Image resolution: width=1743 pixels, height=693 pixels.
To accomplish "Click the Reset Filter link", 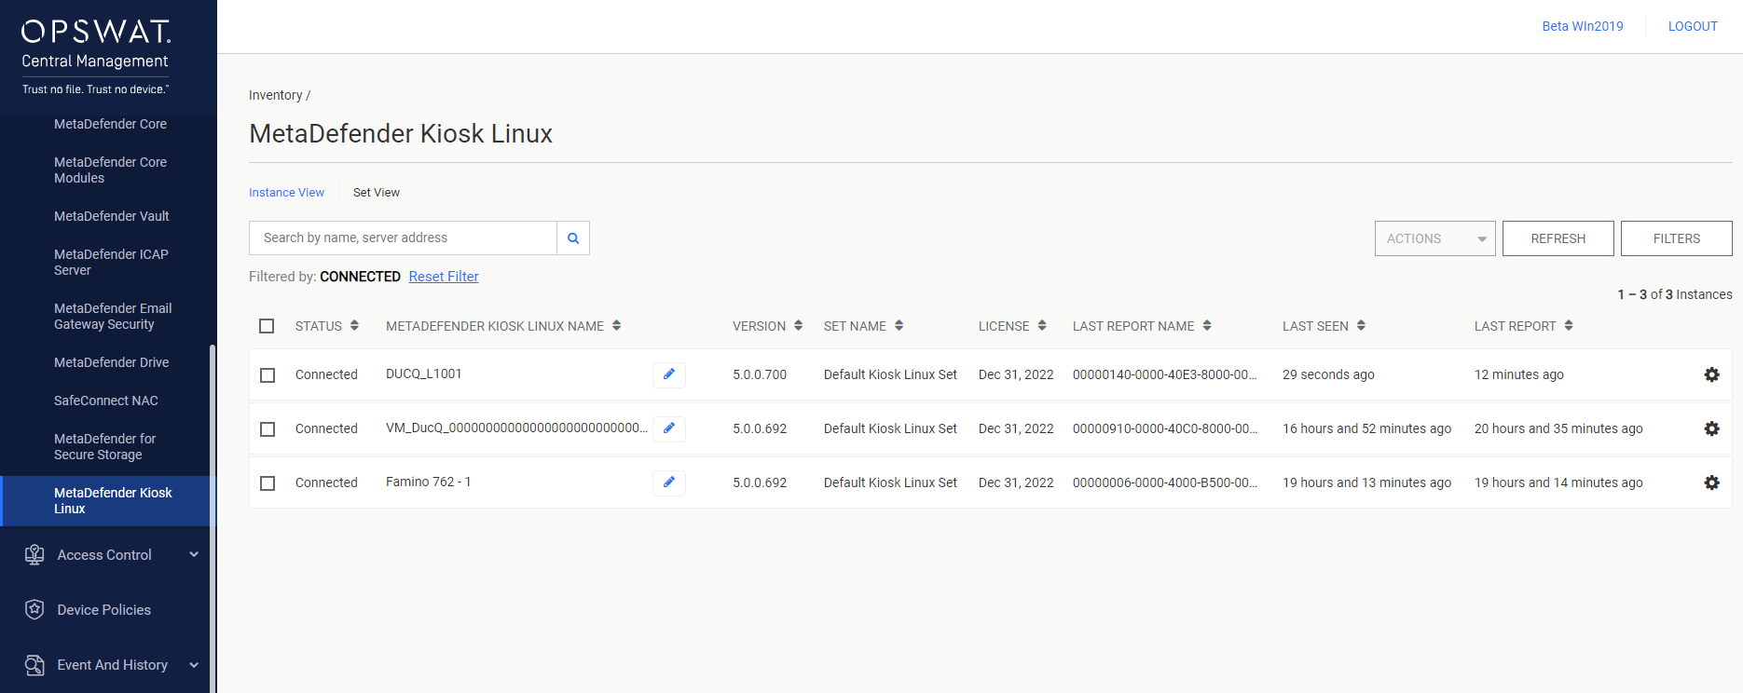I will pyautogui.click(x=444, y=277).
